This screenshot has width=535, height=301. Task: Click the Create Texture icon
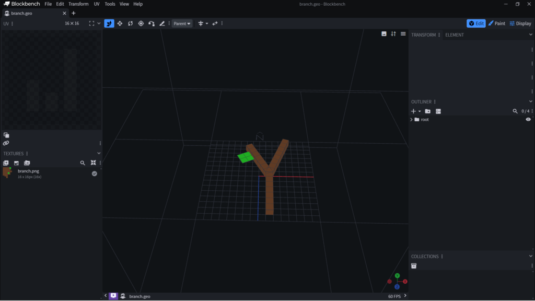click(16, 163)
